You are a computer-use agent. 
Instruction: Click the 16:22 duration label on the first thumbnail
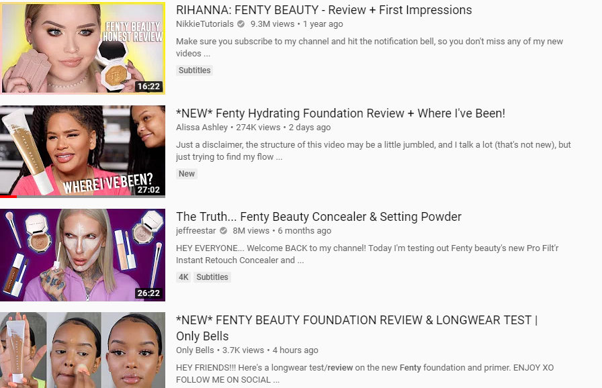tap(149, 87)
